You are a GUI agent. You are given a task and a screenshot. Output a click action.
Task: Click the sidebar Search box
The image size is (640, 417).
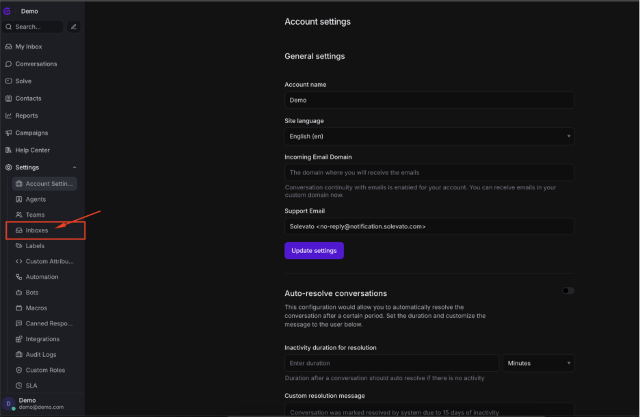(33, 27)
